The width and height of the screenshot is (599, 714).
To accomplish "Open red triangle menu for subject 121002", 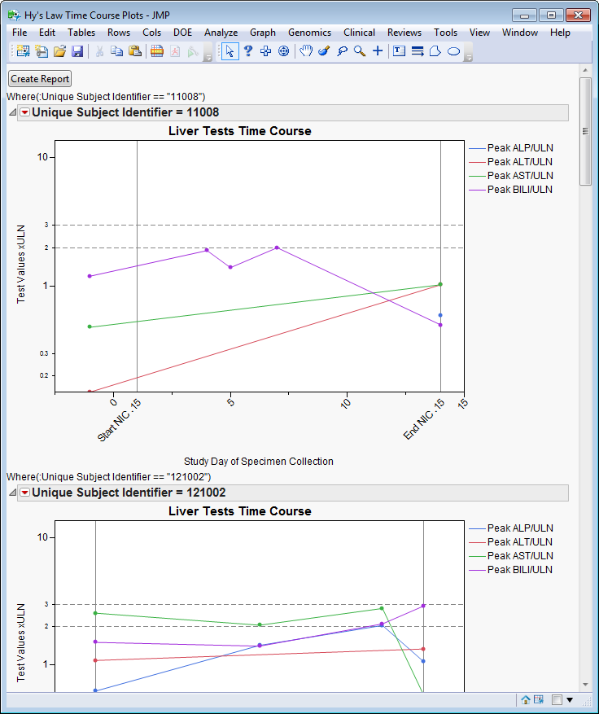I will [x=24, y=493].
